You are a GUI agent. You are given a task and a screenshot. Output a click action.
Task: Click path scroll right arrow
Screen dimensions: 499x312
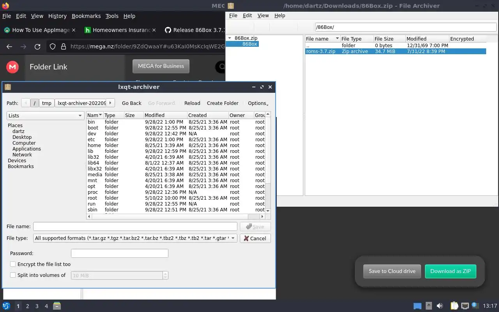pos(110,103)
